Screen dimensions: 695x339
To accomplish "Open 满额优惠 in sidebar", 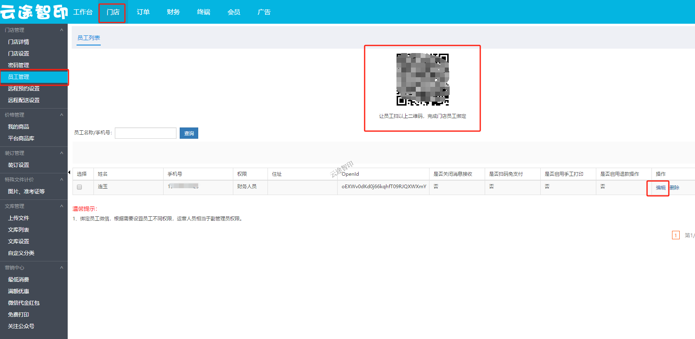I will (x=19, y=291).
